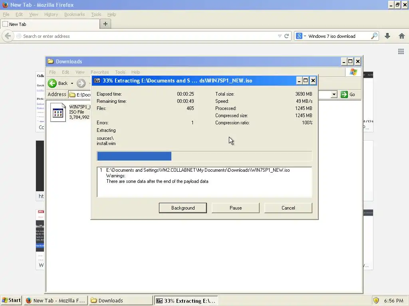Viewport: 409px width, 306px height.
Task: Select the New Tab tab in Firefox
Action: (x=50, y=24)
